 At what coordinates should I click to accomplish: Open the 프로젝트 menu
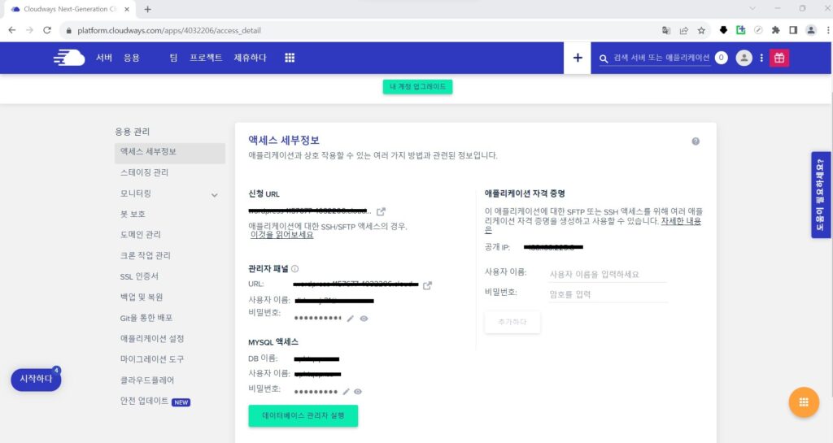coord(206,58)
